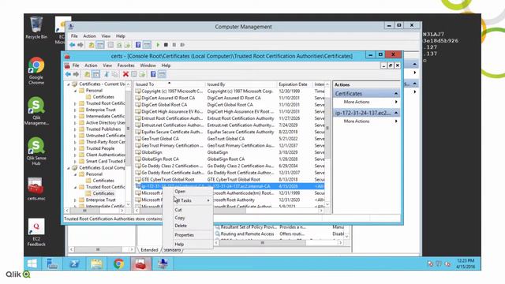Select GTE CyberTrust Global Root certificate row
This screenshot has width=505, height=284.
pos(230,179)
